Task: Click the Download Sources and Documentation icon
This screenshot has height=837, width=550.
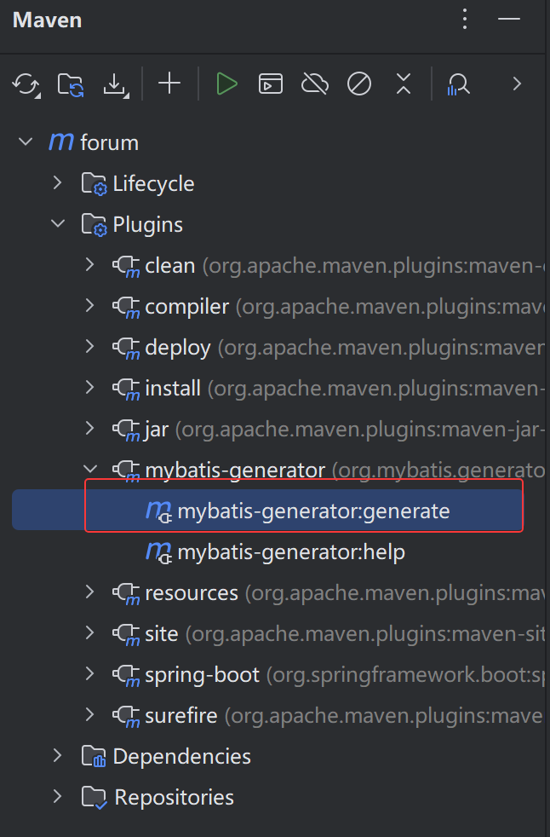Action: (115, 84)
